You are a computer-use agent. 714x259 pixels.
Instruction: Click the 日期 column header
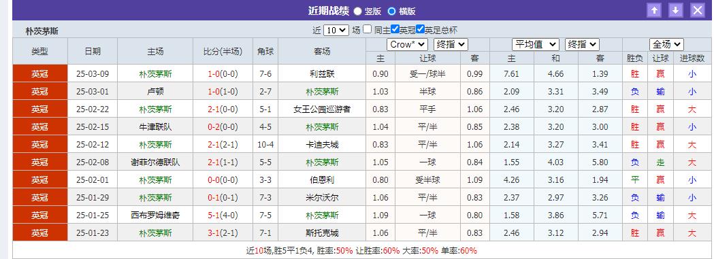click(93, 52)
